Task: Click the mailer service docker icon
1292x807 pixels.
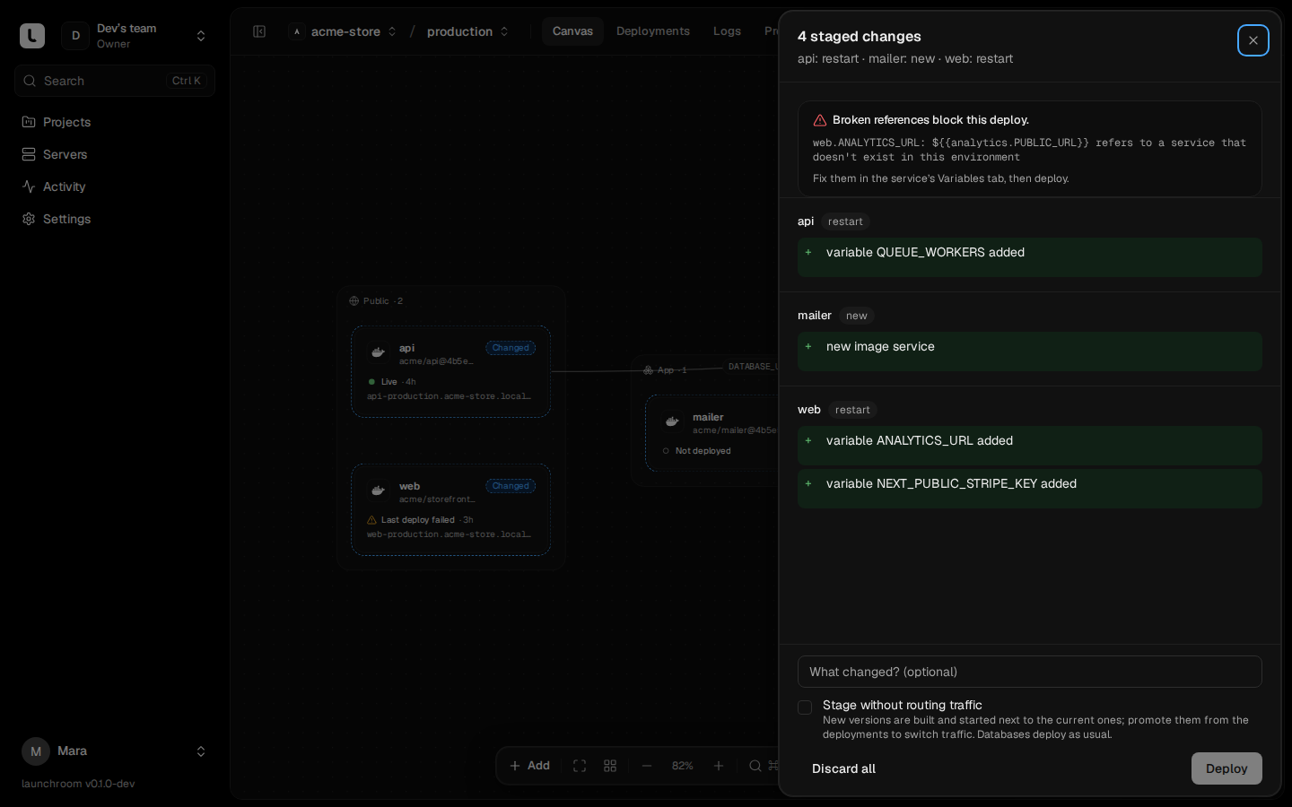Action: pos(672,421)
